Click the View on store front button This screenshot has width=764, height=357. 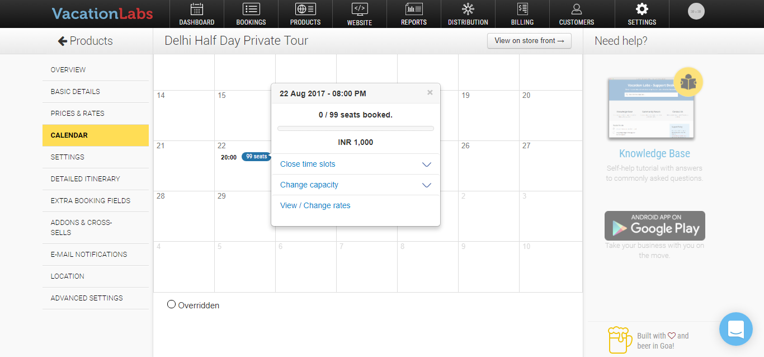529,41
